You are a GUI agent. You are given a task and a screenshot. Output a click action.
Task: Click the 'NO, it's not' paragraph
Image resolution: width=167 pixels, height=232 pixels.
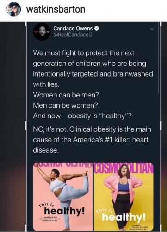[x=92, y=140]
